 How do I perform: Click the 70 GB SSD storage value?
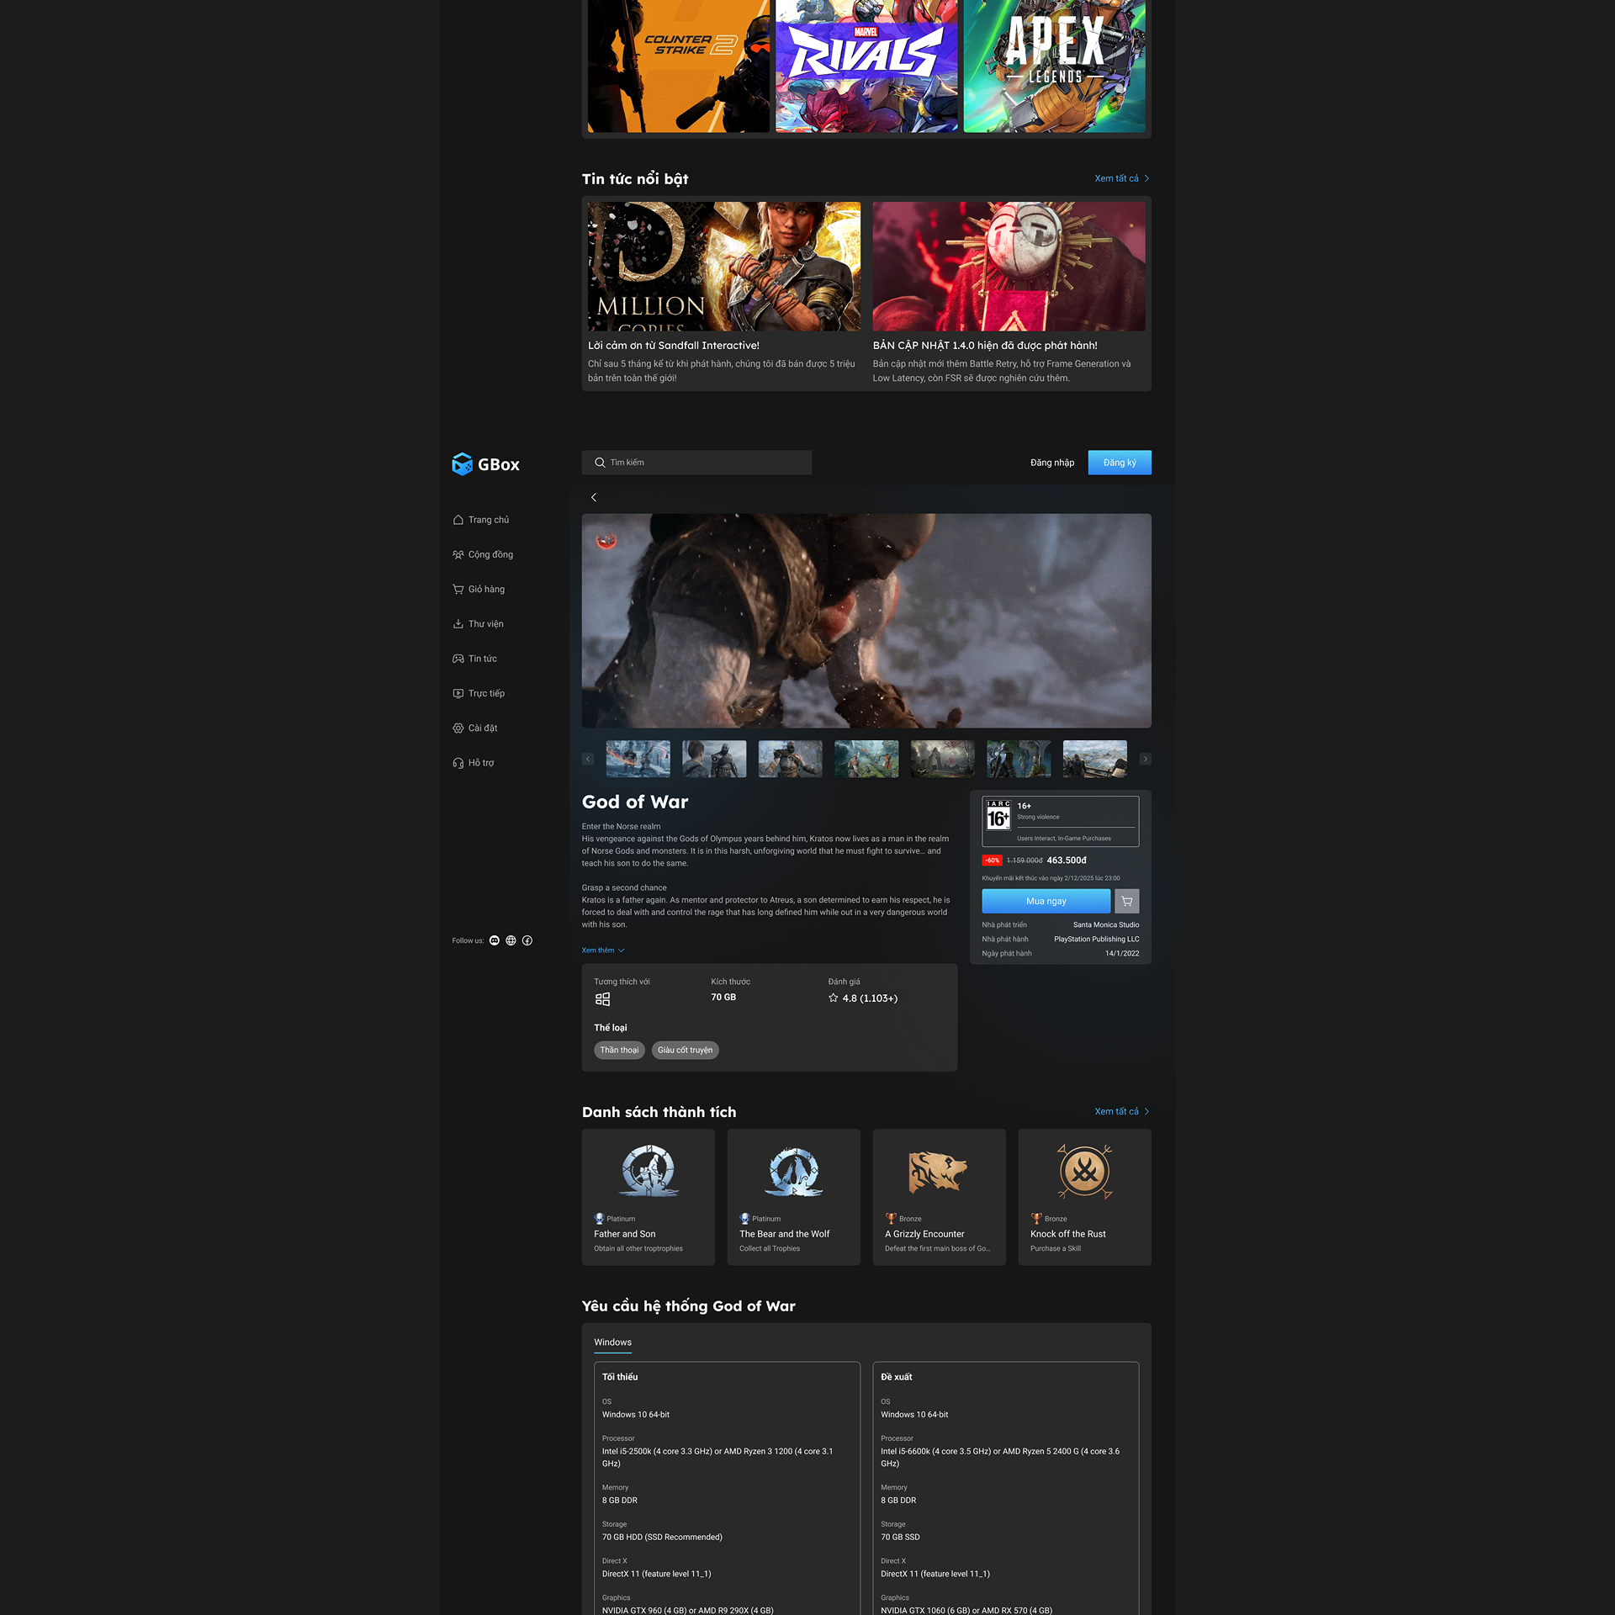tap(900, 1537)
